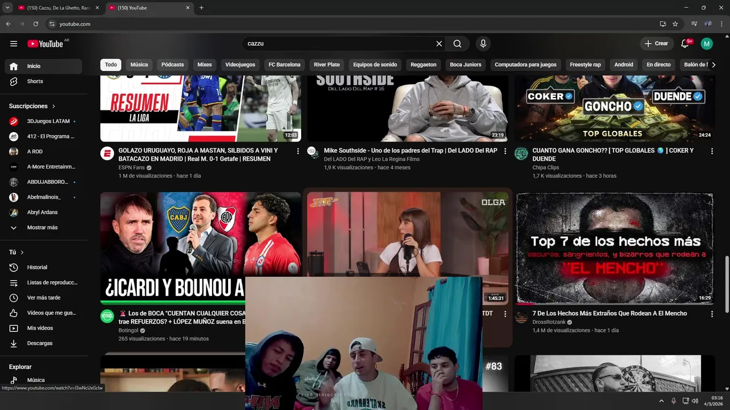Select the 'Reggaeton' filter chip
Image resolution: width=730 pixels, height=410 pixels.
click(423, 64)
